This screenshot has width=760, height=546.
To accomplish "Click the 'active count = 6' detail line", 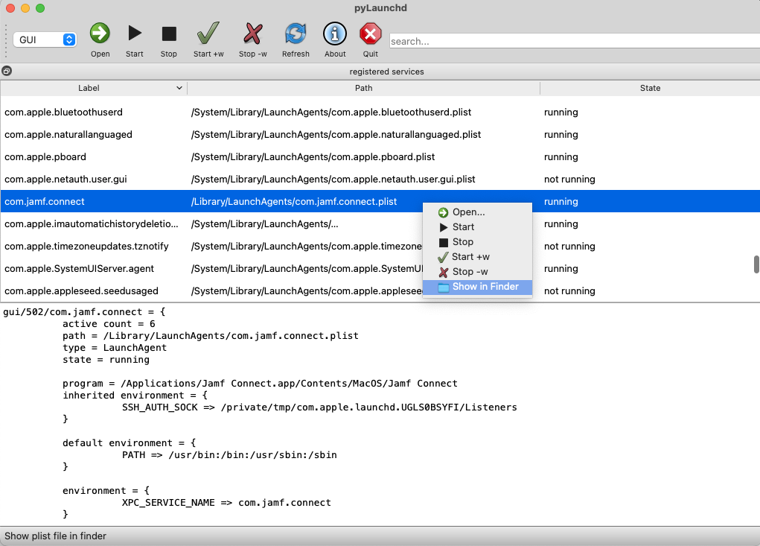I will (x=109, y=323).
